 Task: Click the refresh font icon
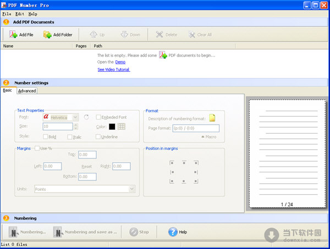[x=86, y=117]
